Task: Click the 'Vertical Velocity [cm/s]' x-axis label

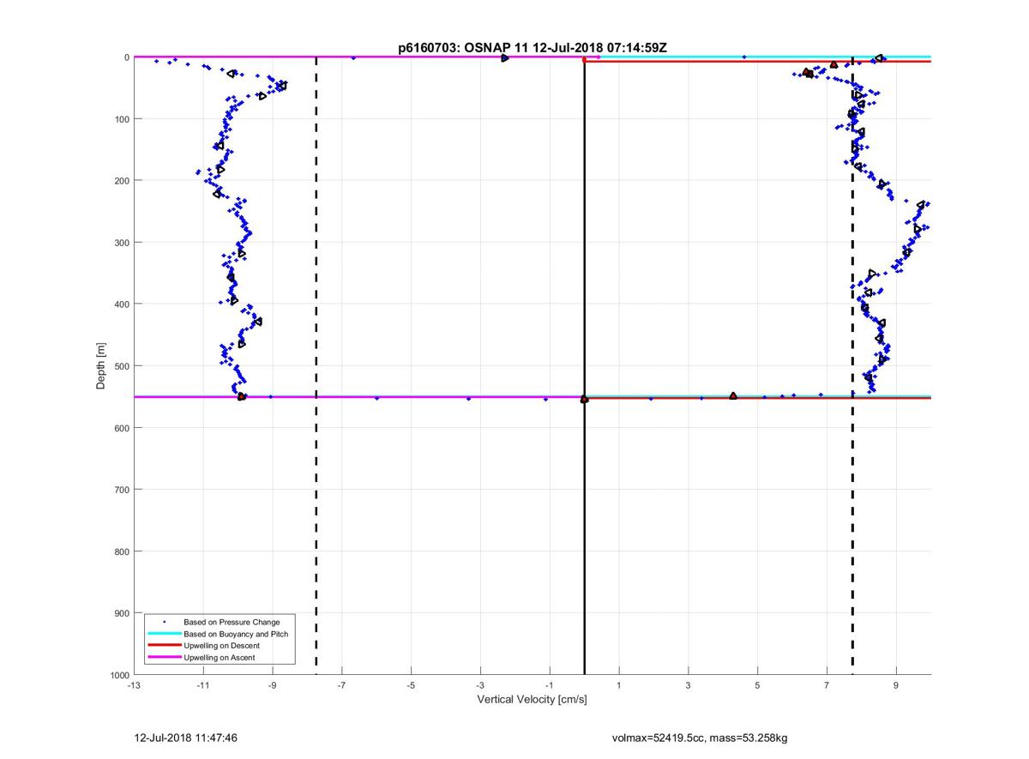Action: (x=532, y=700)
